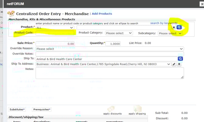Focus the Sale Price input field
Screen dimensions: 204x122
coord(55,44)
